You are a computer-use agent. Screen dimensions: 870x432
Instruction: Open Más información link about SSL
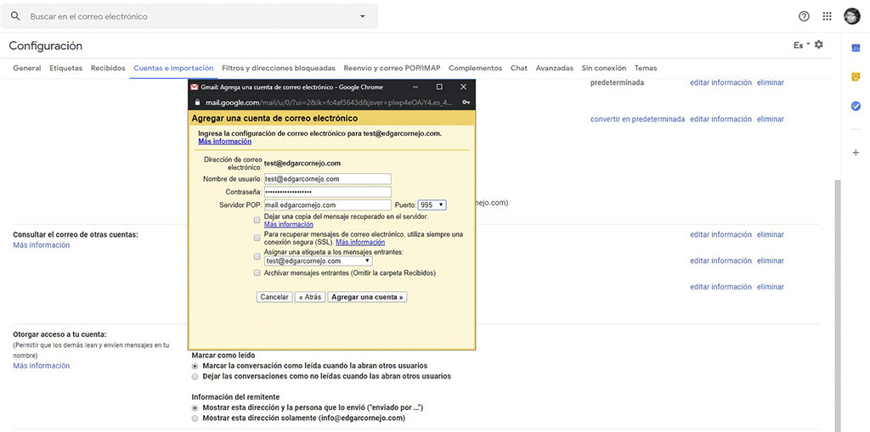(360, 243)
